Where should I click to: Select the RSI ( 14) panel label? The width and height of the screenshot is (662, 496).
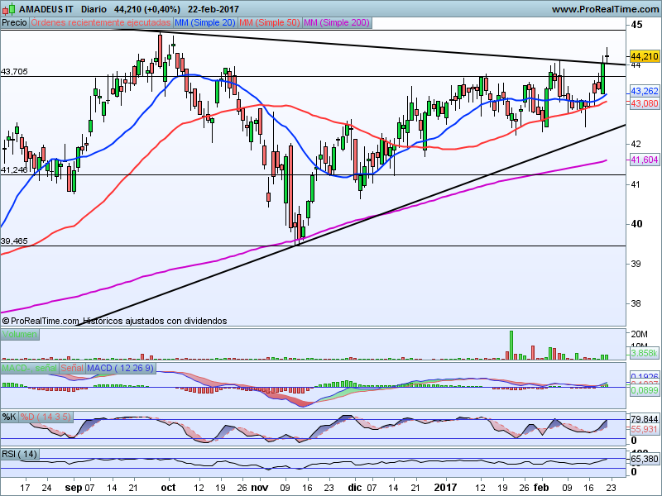tap(20, 454)
